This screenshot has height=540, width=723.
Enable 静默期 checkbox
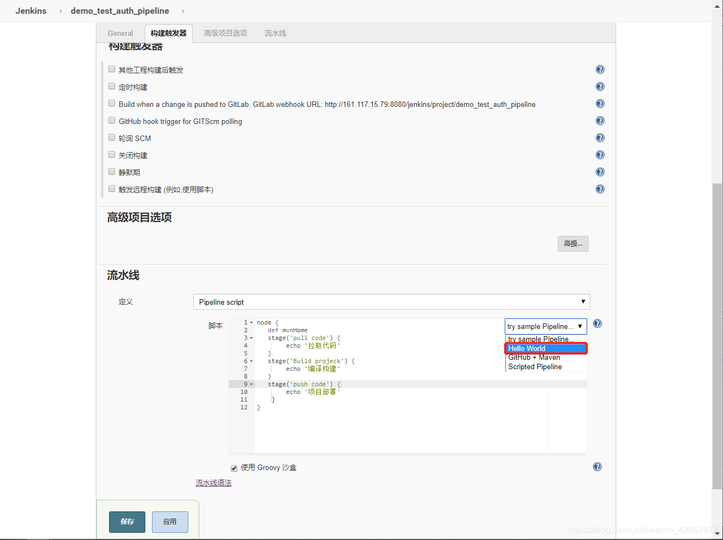tap(112, 172)
